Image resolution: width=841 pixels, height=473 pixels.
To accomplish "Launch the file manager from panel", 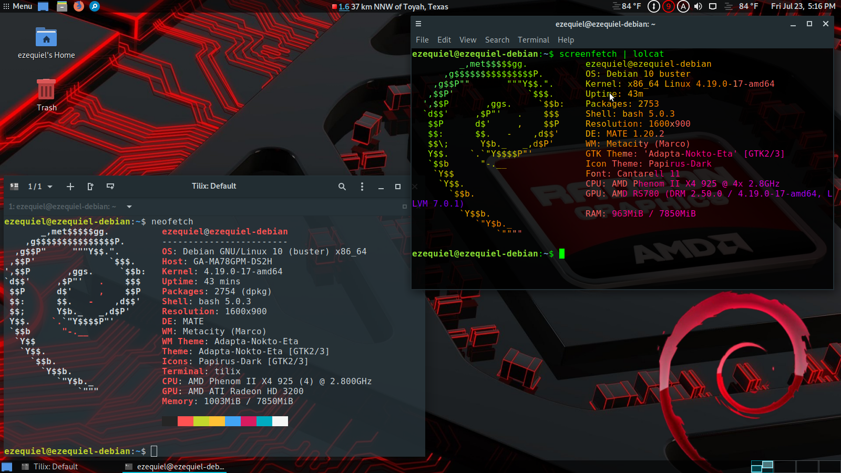I will pos(61,6).
